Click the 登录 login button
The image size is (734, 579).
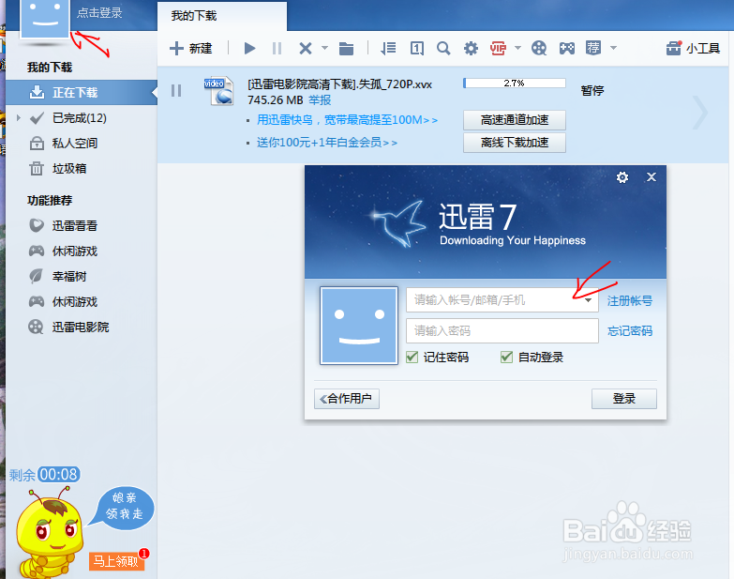click(x=624, y=399)
